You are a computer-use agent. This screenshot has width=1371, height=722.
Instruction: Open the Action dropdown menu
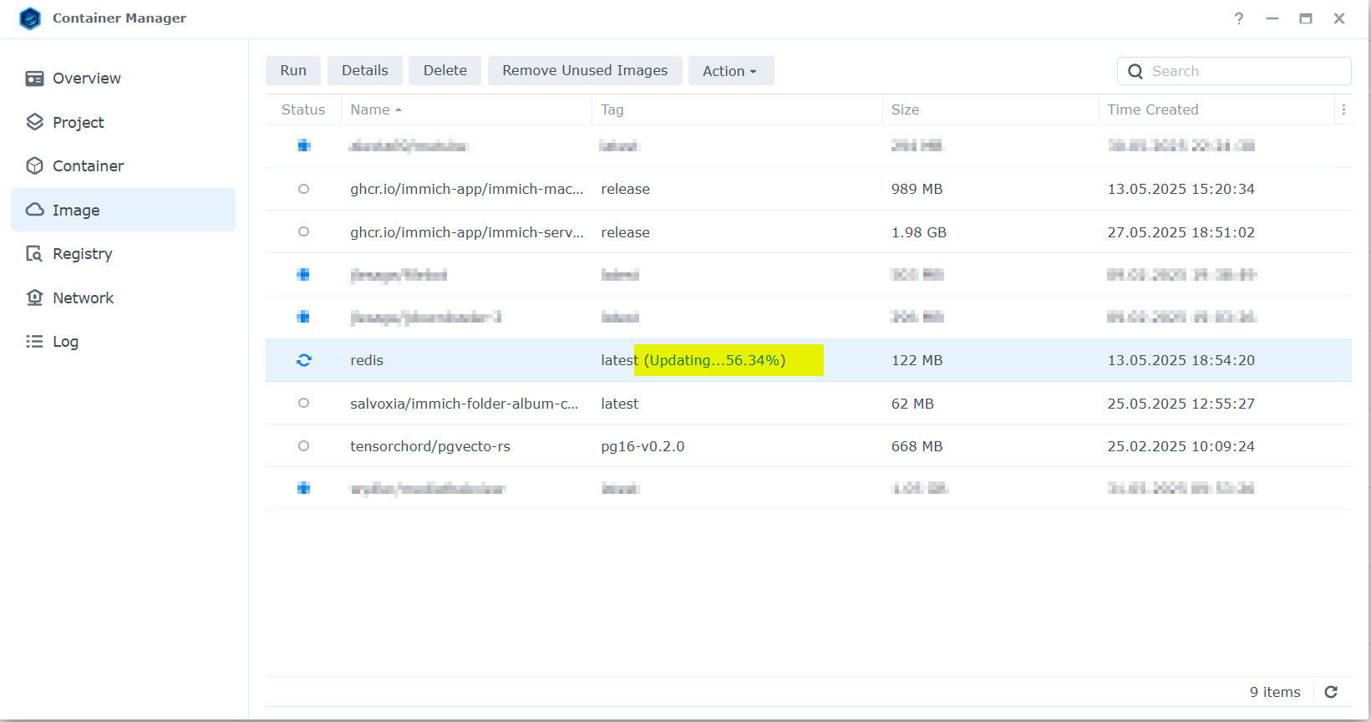click(x=731, y=71)
